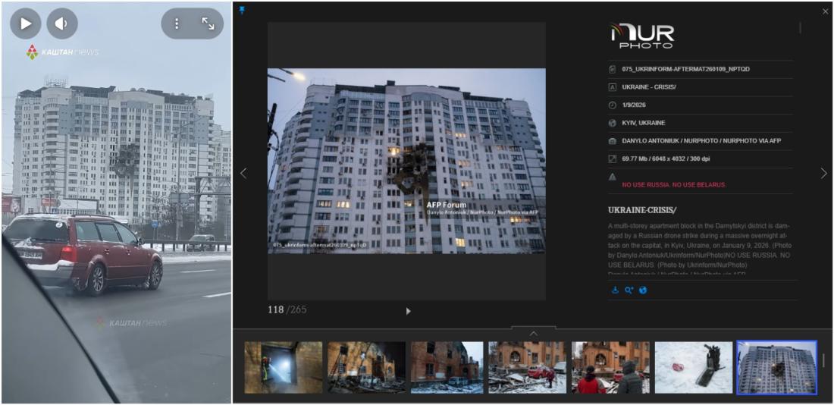
Task: Open the snow debris fragment thumbnail
Action: click(x=694, y=367)
